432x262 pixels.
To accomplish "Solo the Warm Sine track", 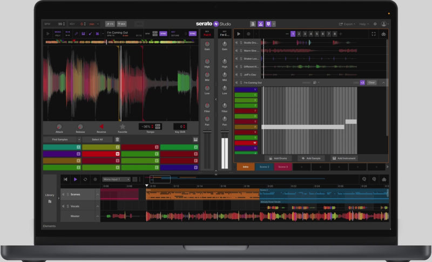I will [240, 51].
